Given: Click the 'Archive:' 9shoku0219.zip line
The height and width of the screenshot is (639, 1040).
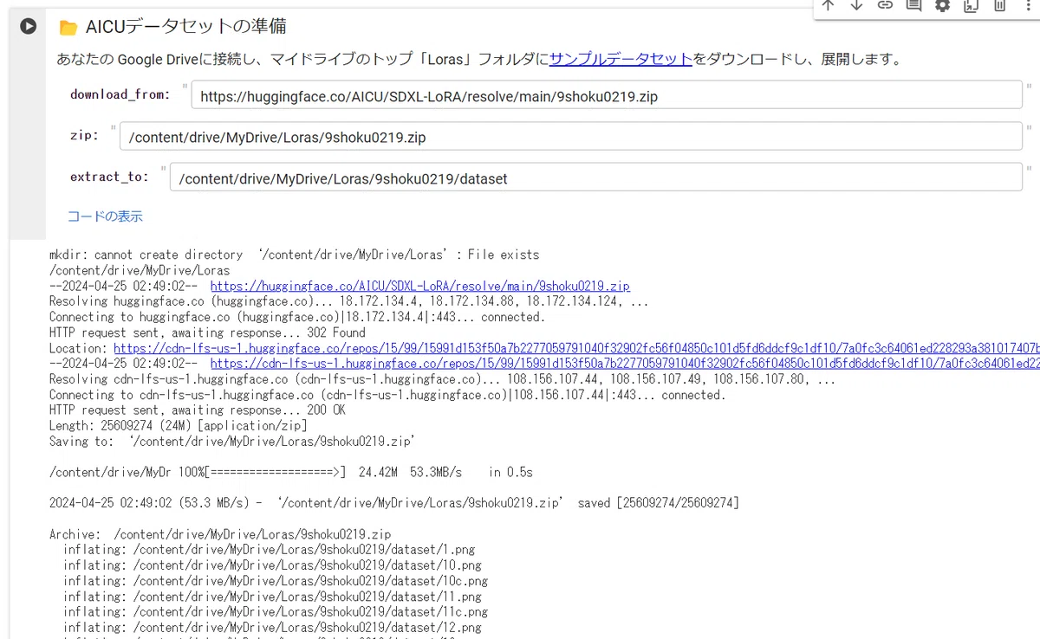Looking at the screenshot, I should point(220,534).
